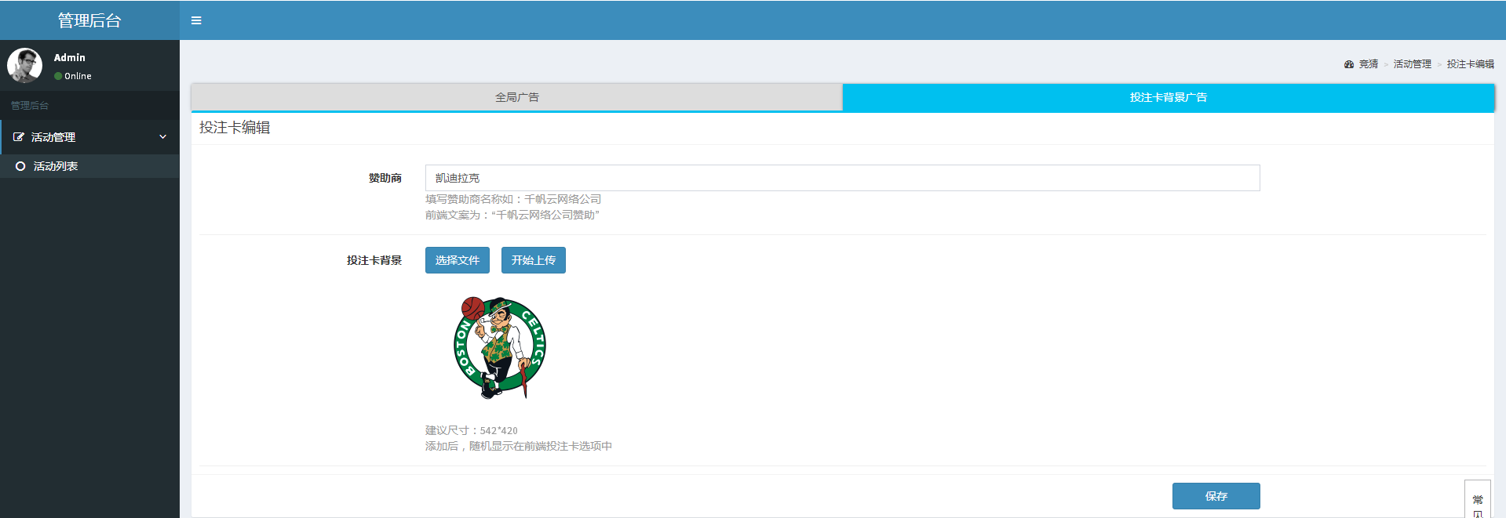
Task: Click the circle icon beside 活动列表
Action: click(x=20, y=166)
